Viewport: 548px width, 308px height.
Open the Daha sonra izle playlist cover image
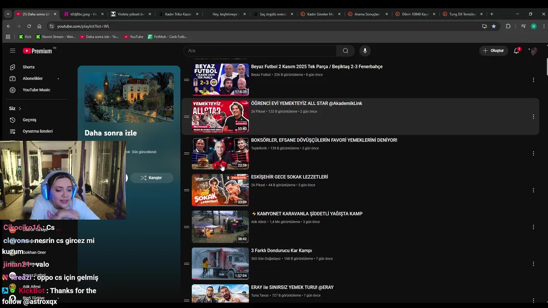[129, 97]
